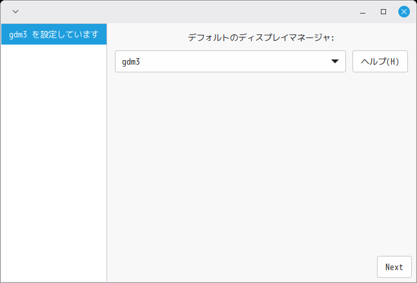
Task: Close the dialog with the blue X
Action: click(x=404, y=12)
